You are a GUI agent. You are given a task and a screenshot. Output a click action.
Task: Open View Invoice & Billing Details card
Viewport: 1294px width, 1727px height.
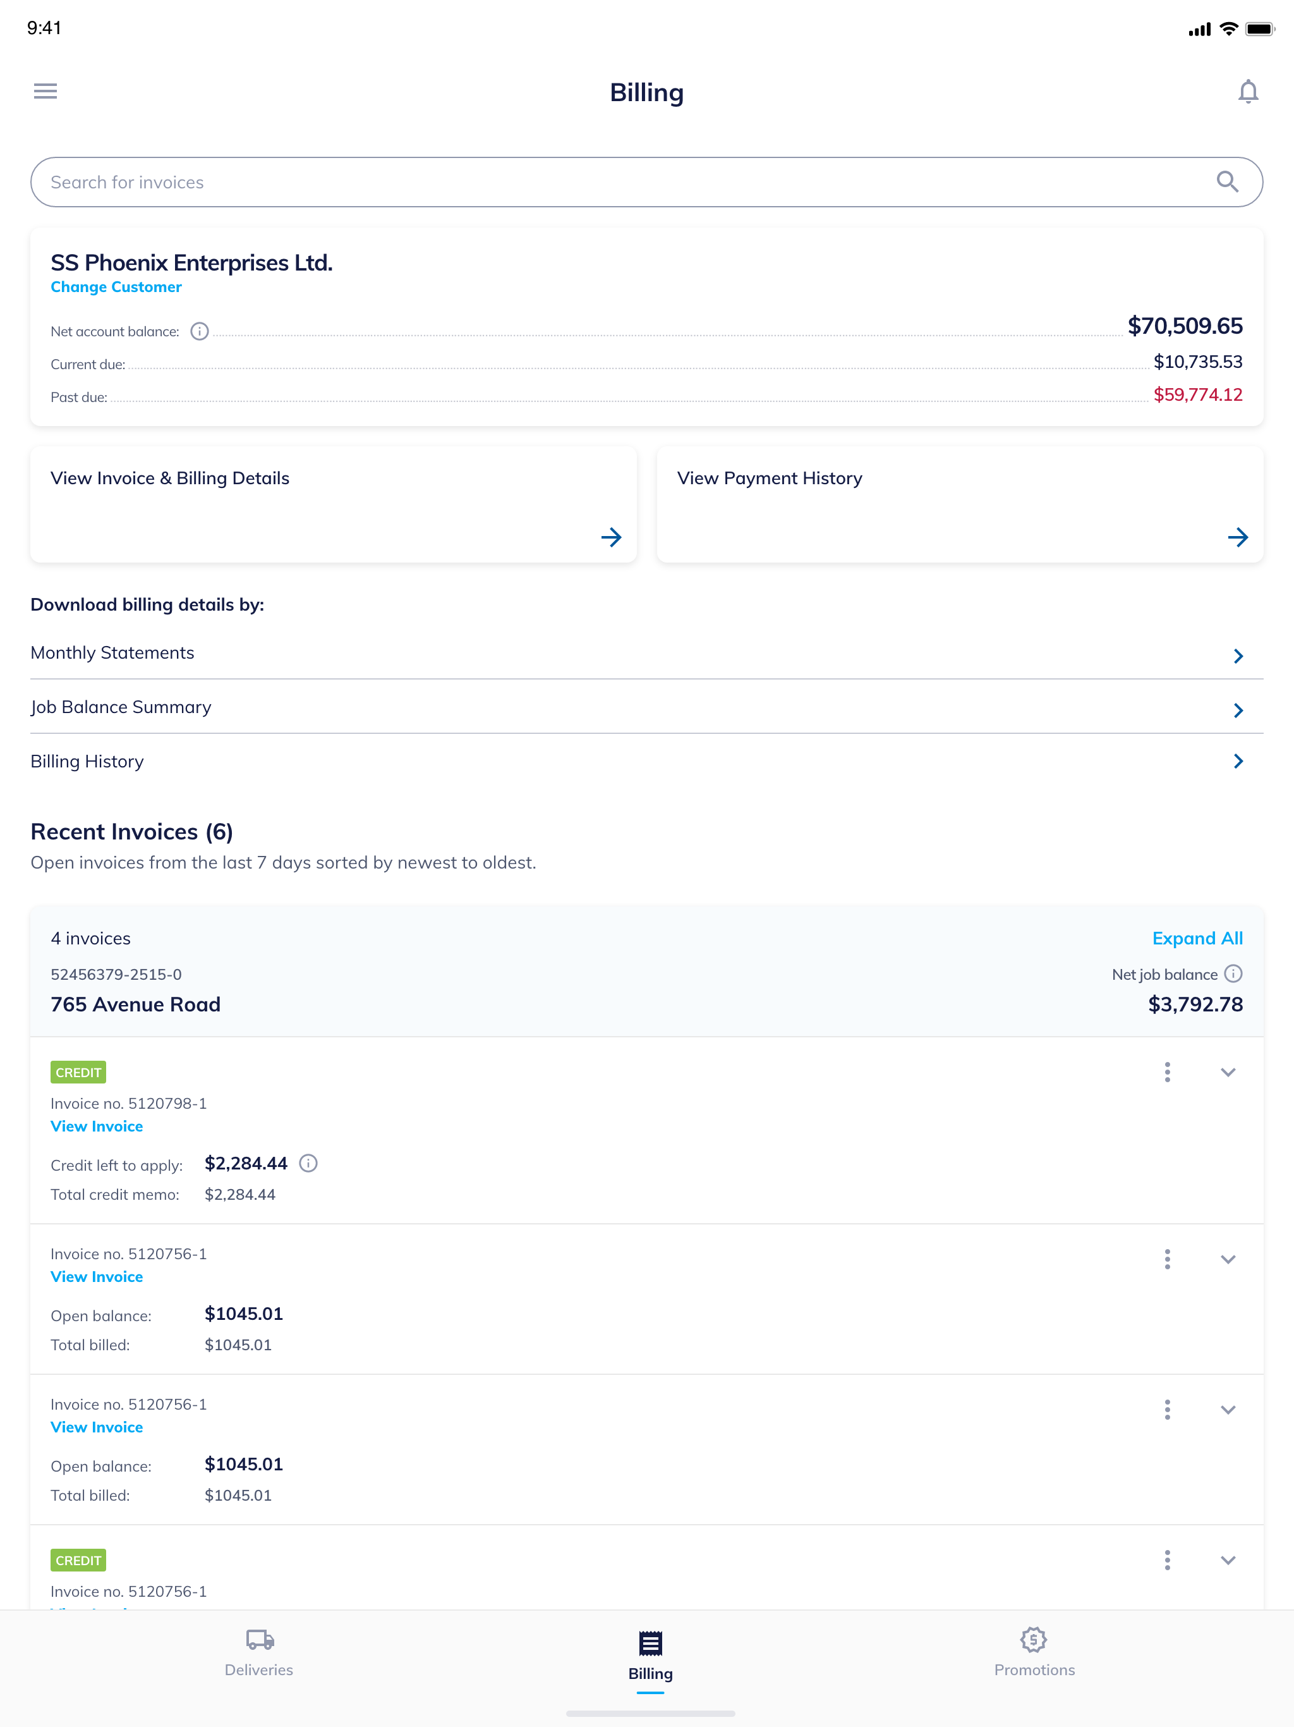[333, 504]
